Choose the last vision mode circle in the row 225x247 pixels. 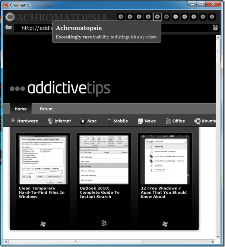212,17
